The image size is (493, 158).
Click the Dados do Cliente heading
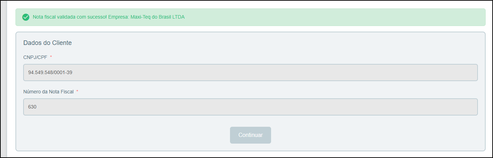[x=47, y=43]
